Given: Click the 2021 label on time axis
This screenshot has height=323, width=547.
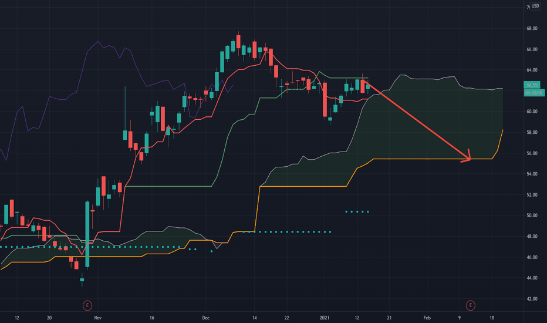Looking at the screenshot, I should click(325, 318).
